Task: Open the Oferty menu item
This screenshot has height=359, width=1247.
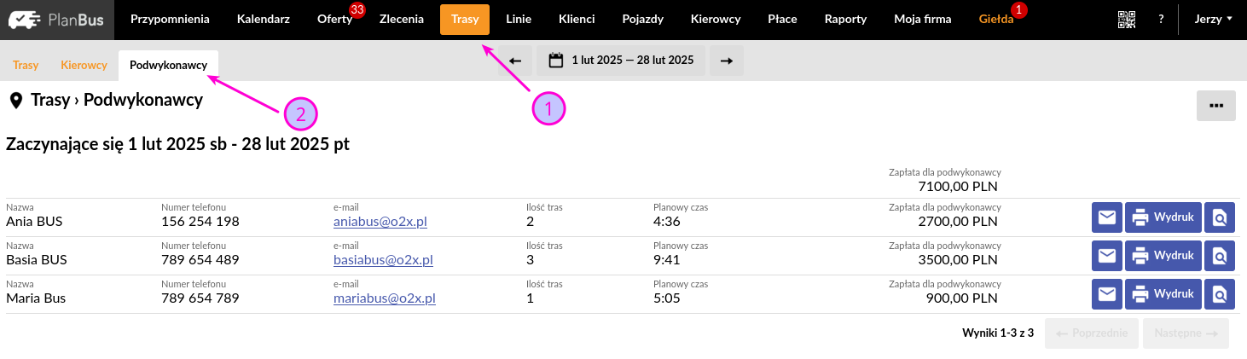Action: (x=334, y=19)
